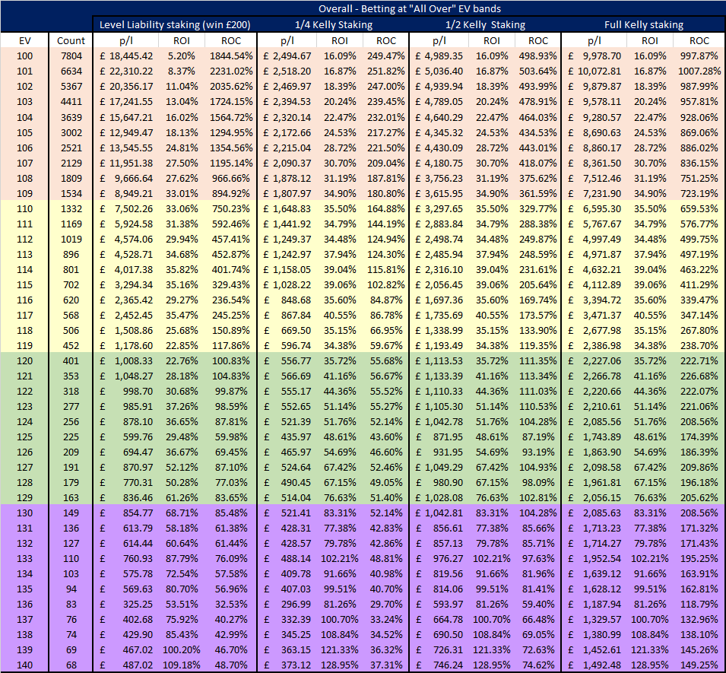Click the count cell reading 225
Viewport: 726px width, 673px height.
pos(71,438)
